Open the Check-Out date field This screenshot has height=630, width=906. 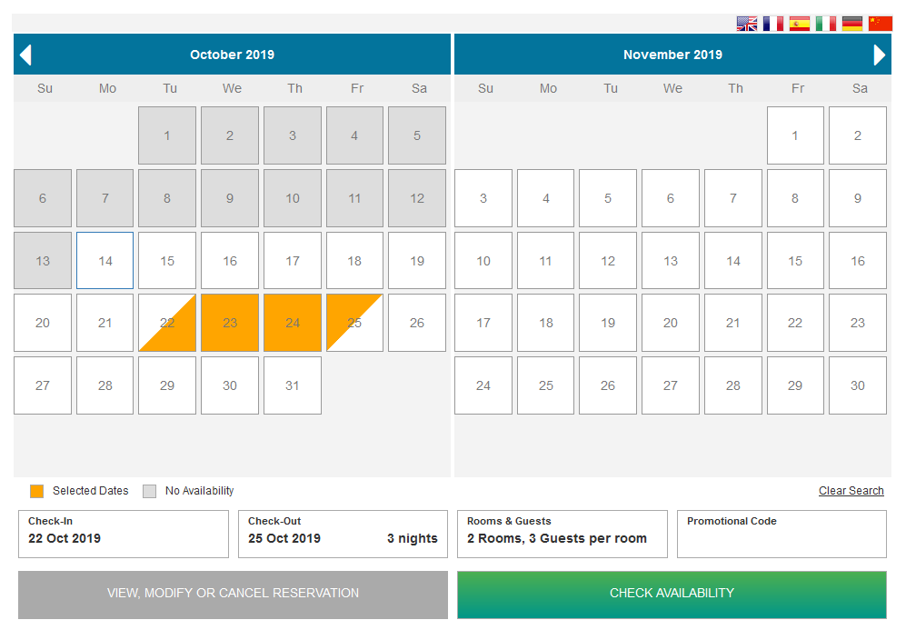[x=343, y=534]
